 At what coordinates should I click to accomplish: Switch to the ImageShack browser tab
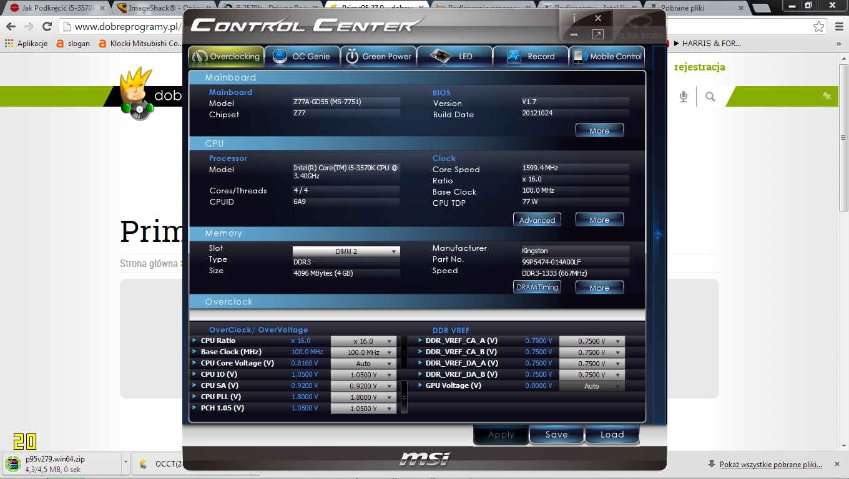164,8
